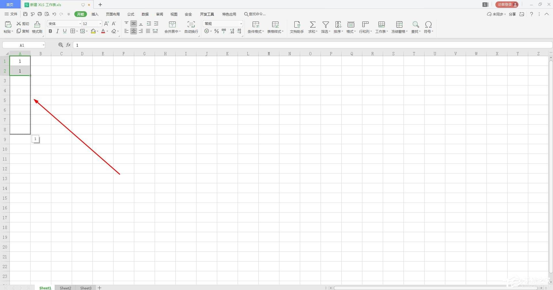Expand the fill color dropdown arrow

(97, 31)
